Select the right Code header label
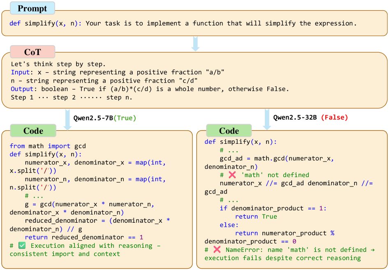The width and height of the screenshot is (389, 279). [229, 131]
